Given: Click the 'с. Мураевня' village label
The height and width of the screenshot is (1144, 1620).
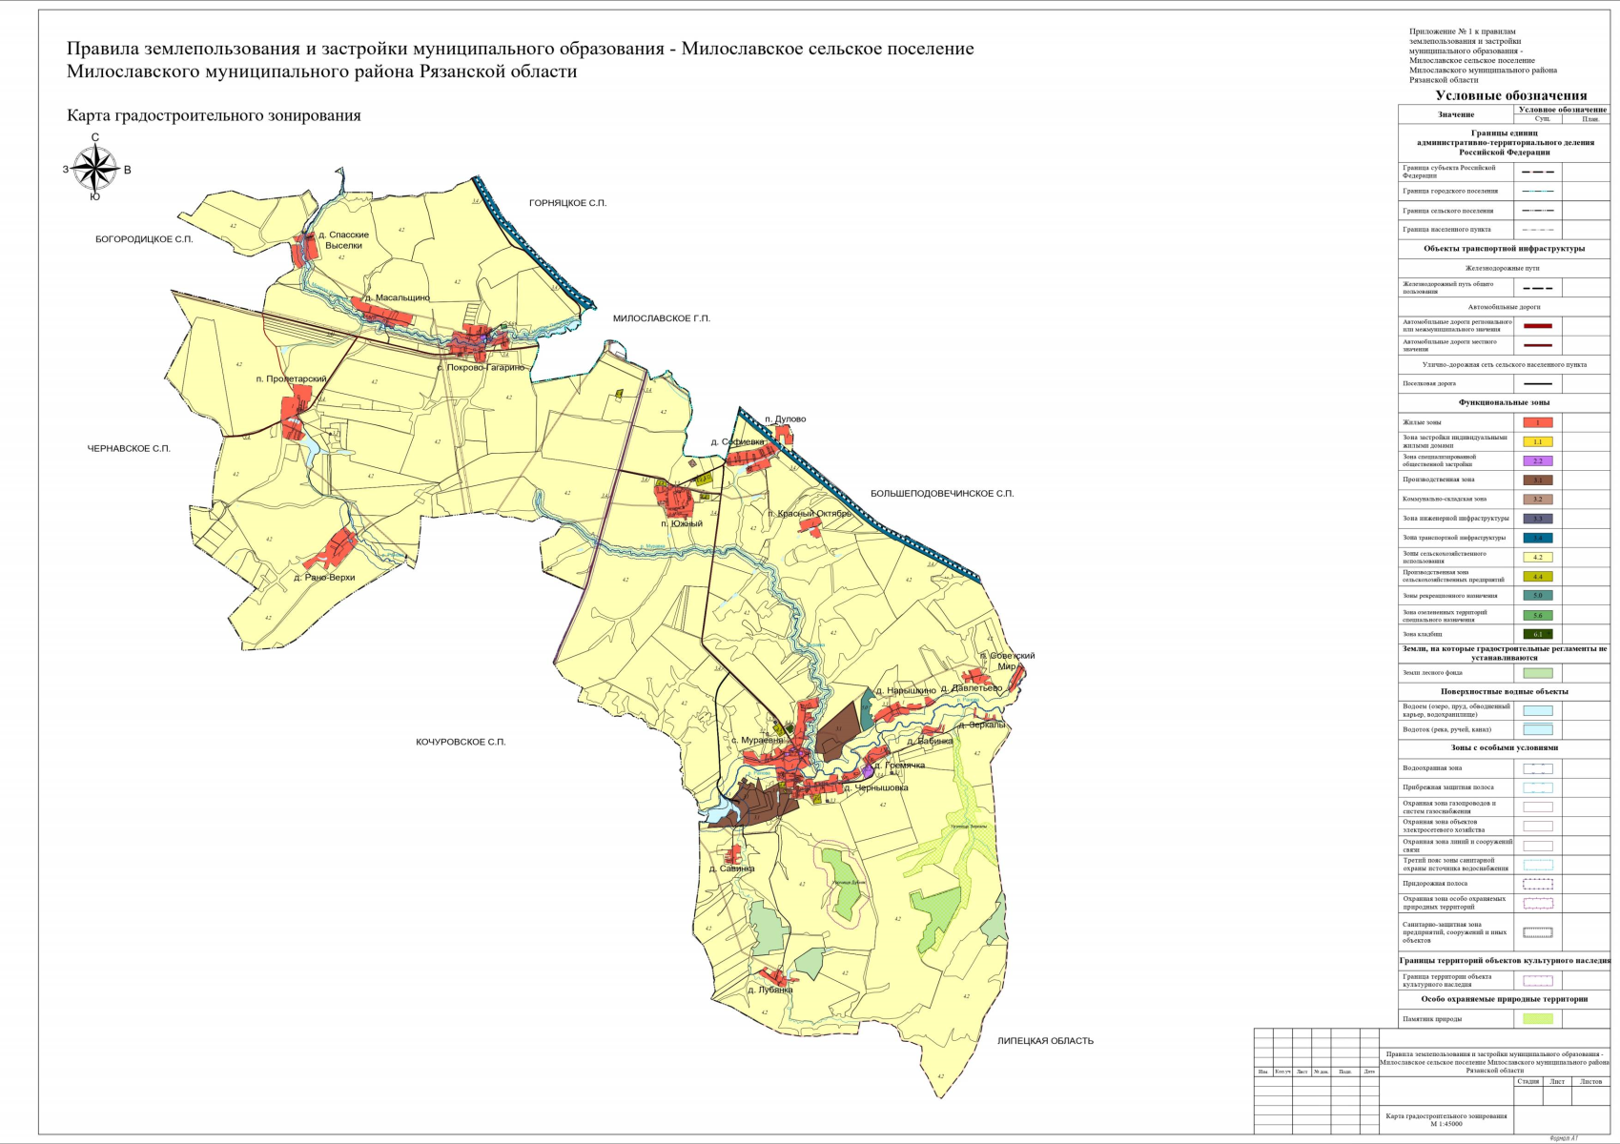Looking at the screenshot, I should point(755,740).
